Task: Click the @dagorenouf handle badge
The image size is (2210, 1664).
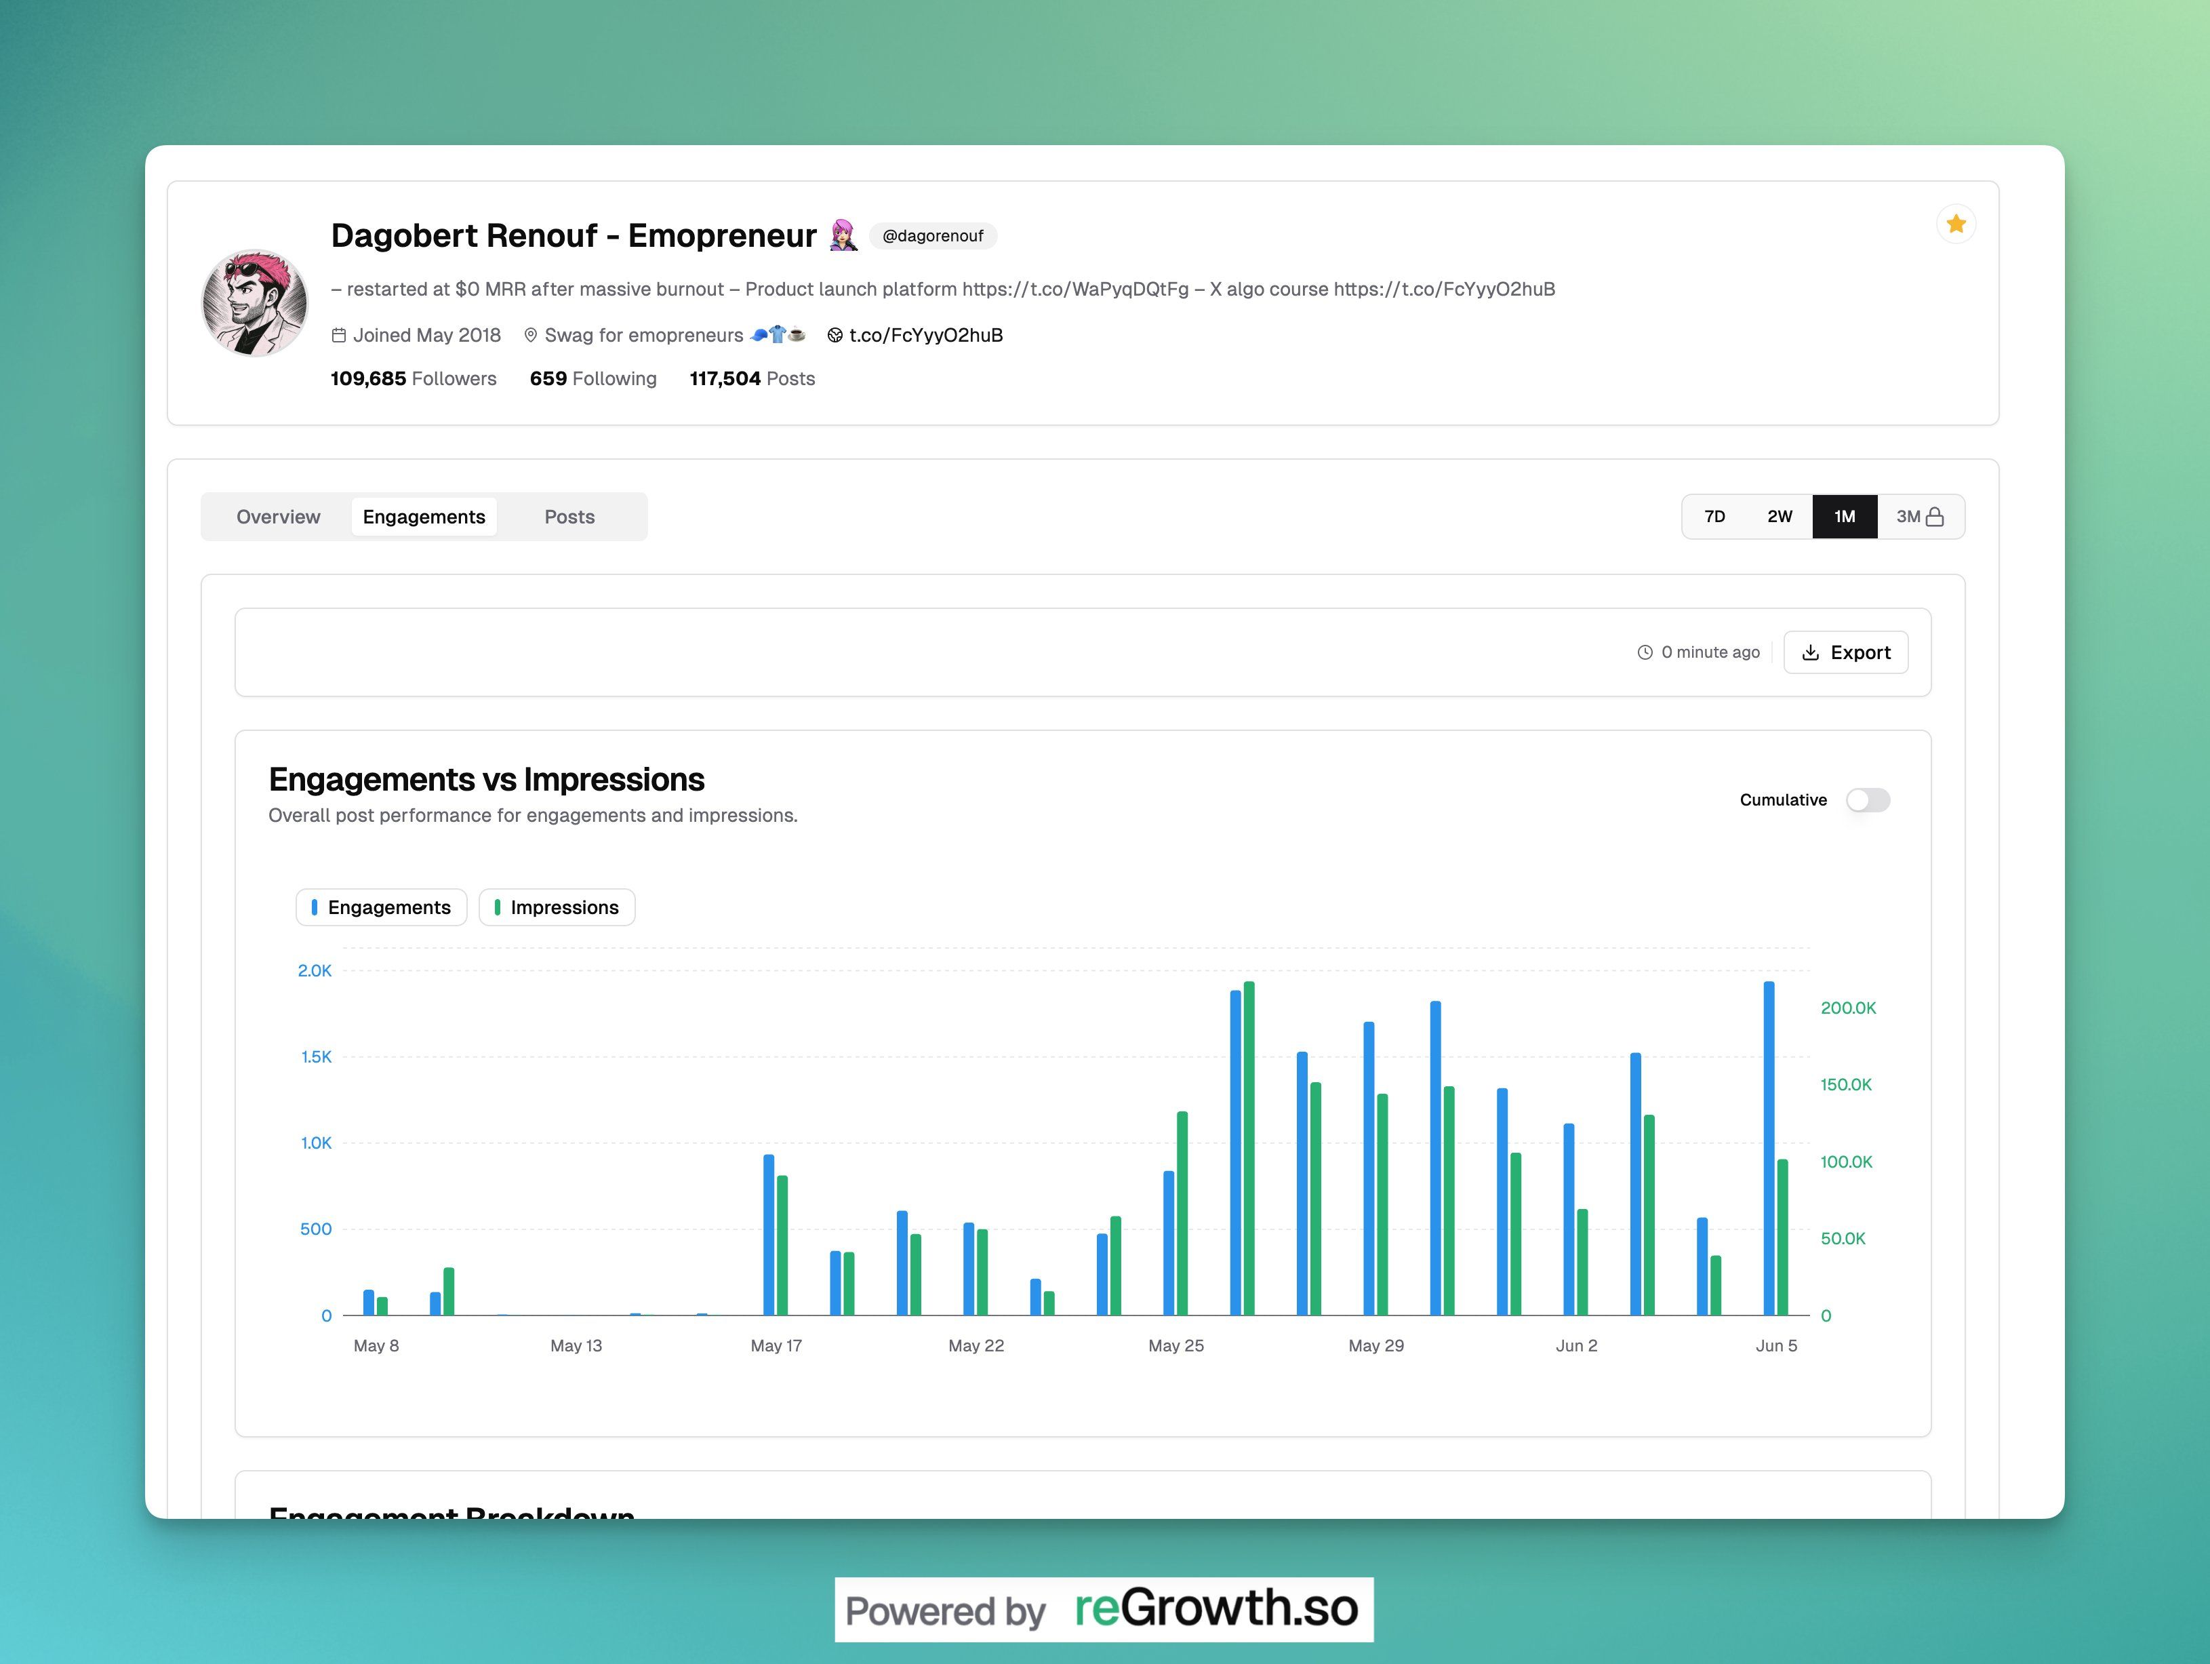Action: [932, 236]
